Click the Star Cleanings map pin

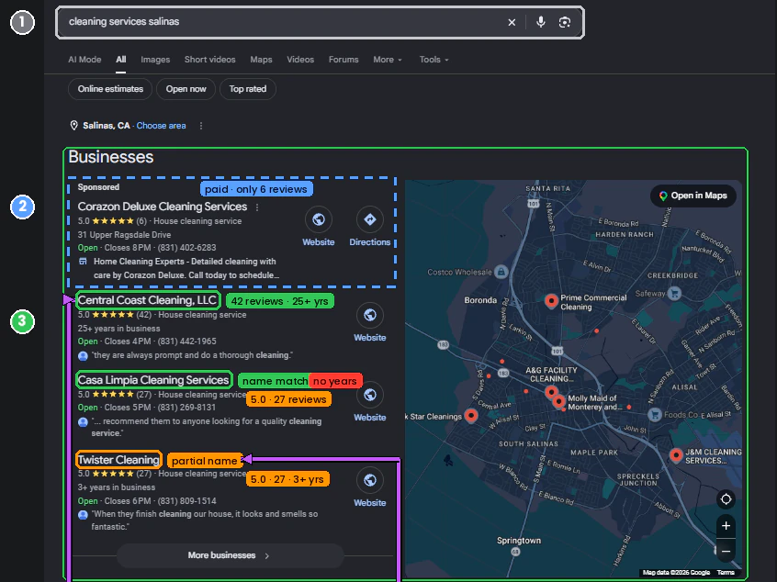471,415
